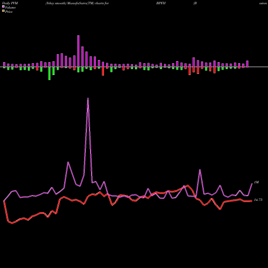The image size is (268, 268).
Task: Select the 'Price' legend label
Action: [9, 12]
